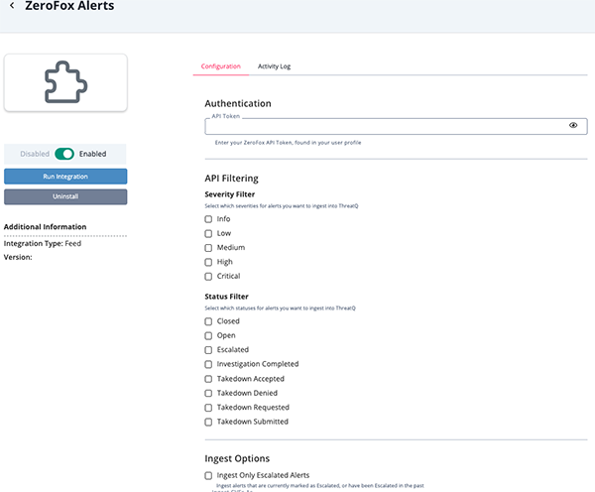Click the puzzle piece integration icon
This screenshot has width=595, height=492.
coord(66,82)
